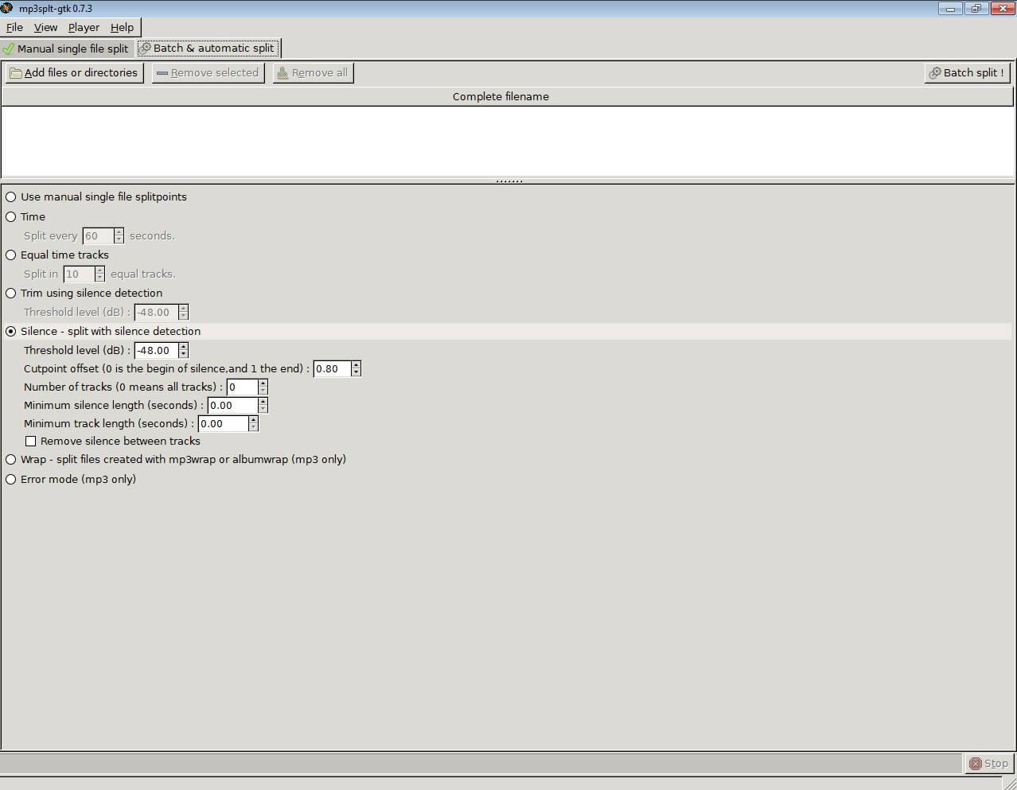
Task: Select the Time split mode radio
Action: tap(25, 216)
